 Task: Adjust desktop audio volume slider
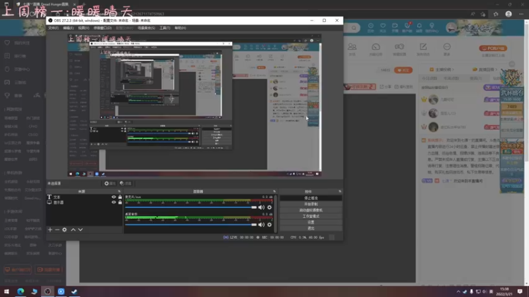190,224
